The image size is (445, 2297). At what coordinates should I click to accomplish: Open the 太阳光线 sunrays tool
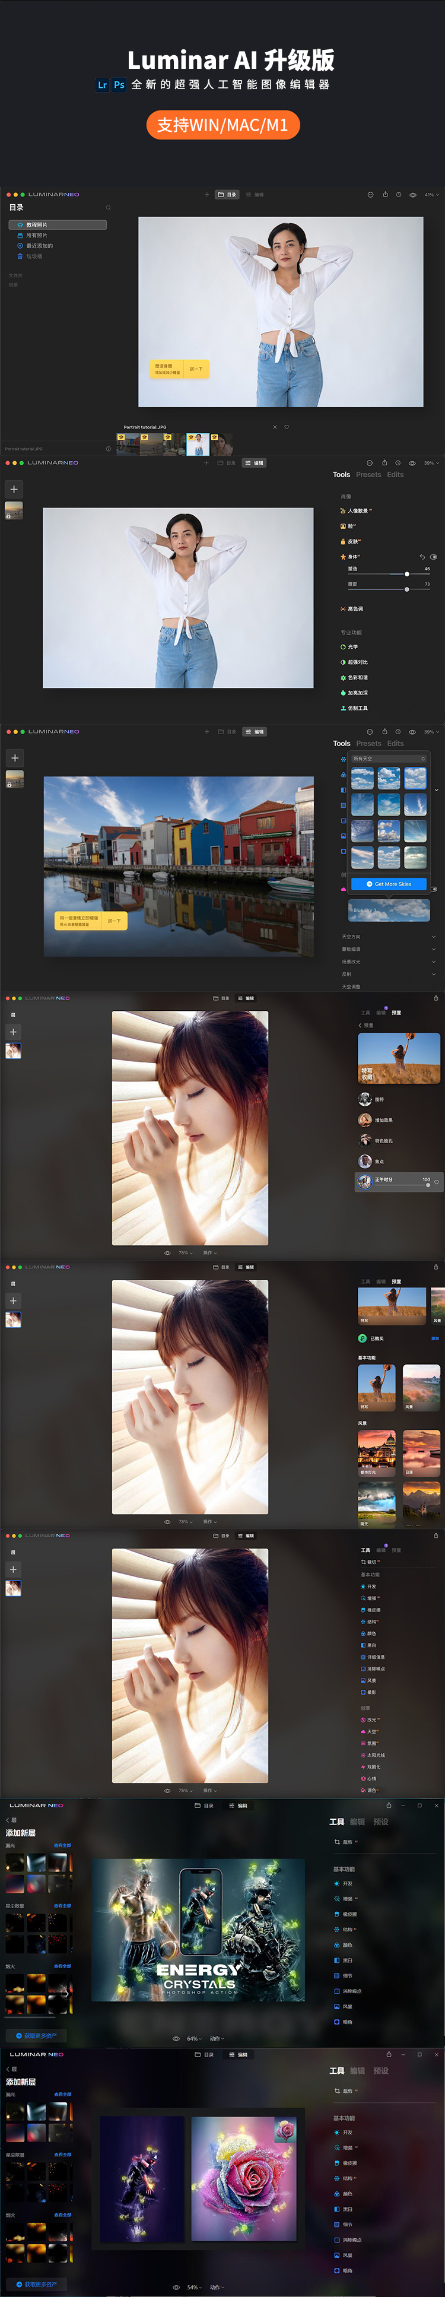[373, 1755]
